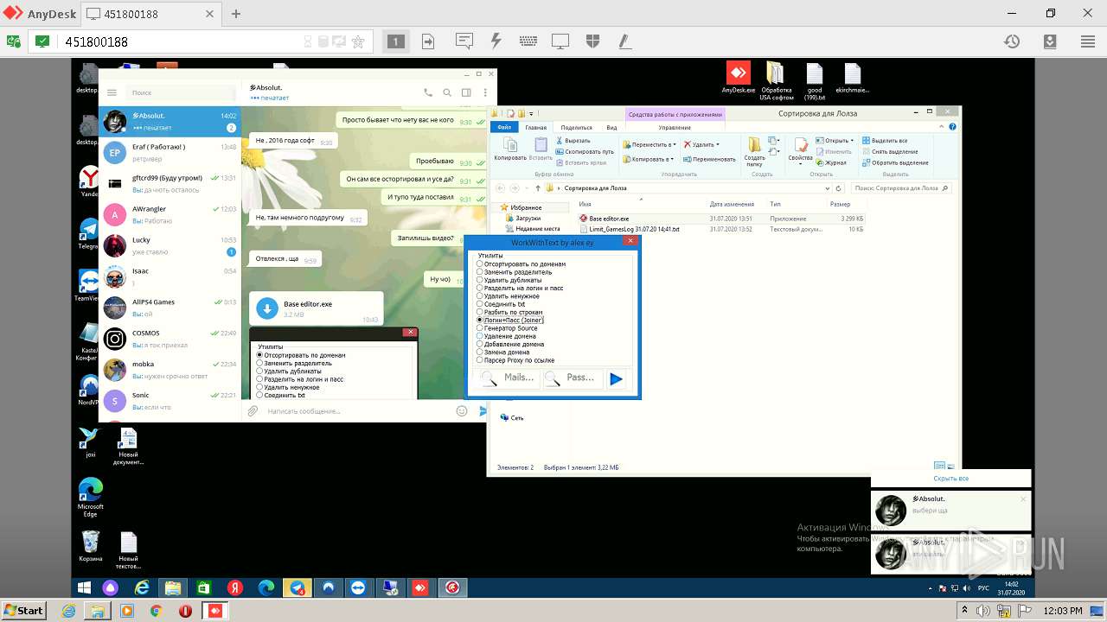
Task: Click Telegram message input field
Action: [x=355, y=411]
